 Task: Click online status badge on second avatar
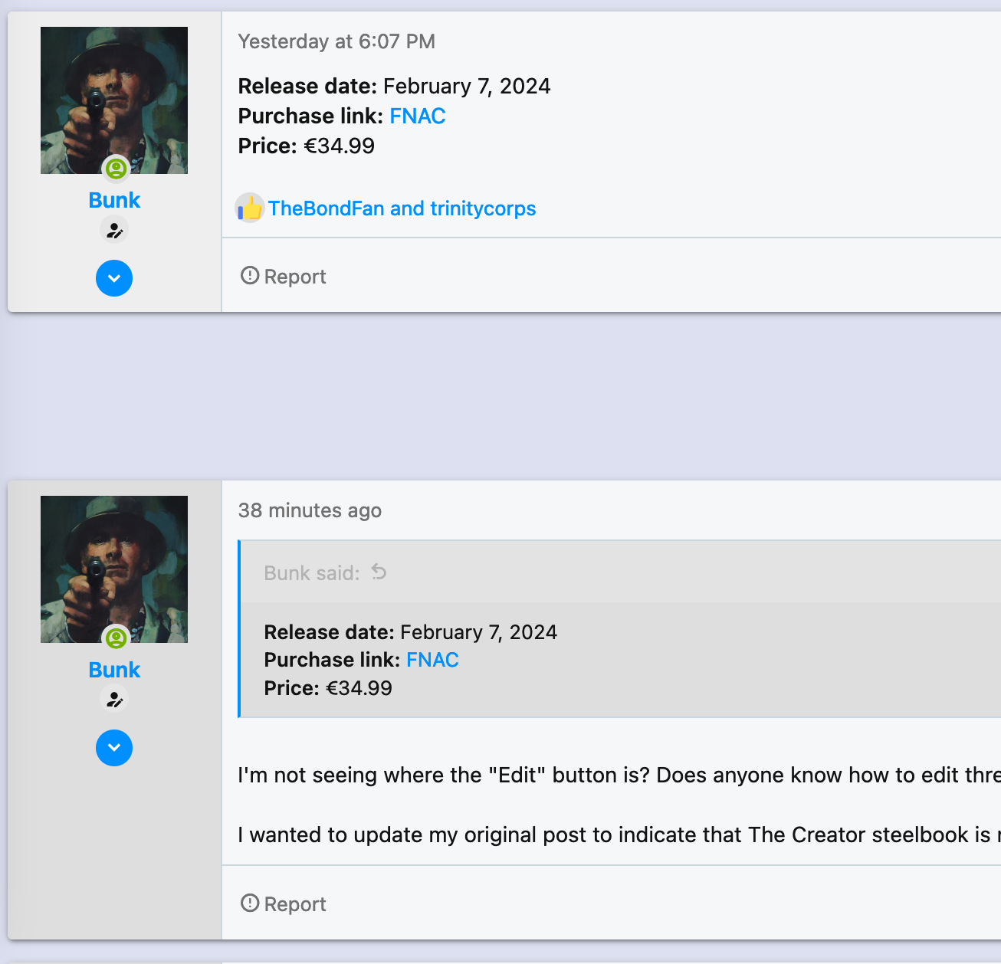(116, 638)
